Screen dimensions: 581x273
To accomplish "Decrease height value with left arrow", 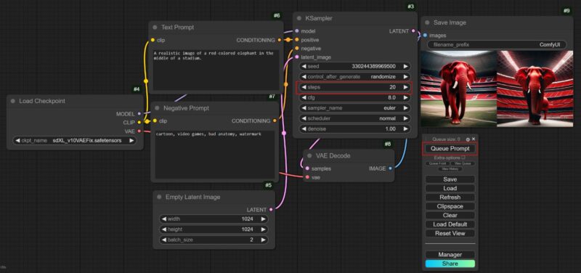I will [x=164, y=229].
